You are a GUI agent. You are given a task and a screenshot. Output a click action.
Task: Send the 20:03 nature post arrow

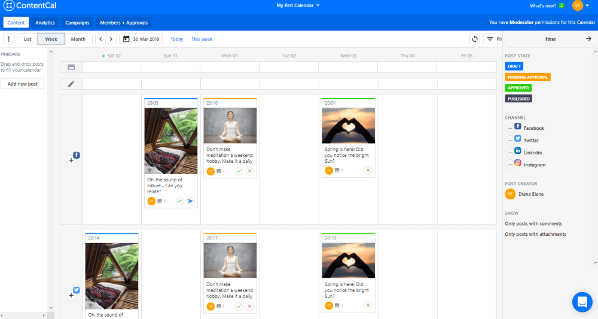click(190, 201)
